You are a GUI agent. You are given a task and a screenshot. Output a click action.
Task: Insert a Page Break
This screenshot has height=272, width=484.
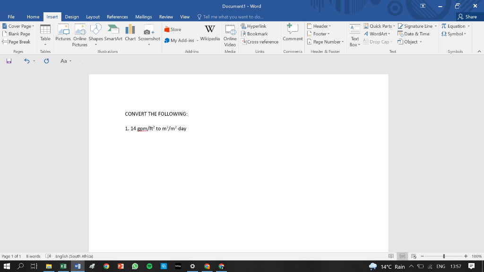pos(17,42)
